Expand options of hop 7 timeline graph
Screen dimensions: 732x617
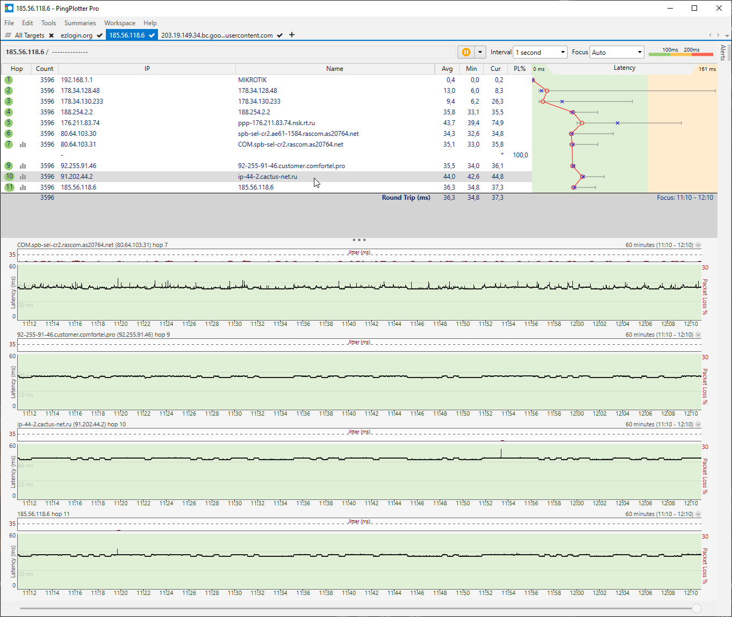click(x=698, y=245)
